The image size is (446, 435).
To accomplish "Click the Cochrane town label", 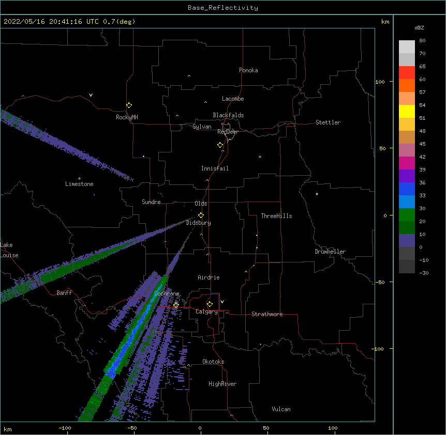I will [167, 293].
